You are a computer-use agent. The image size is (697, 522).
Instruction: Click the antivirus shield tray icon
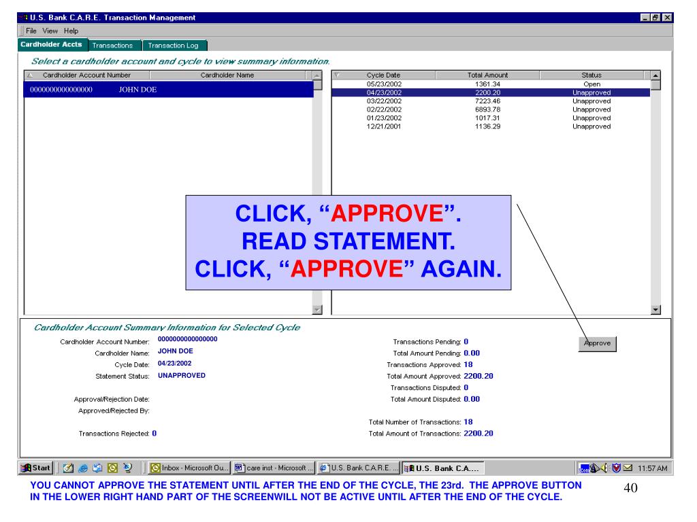[x=616, y=468]
